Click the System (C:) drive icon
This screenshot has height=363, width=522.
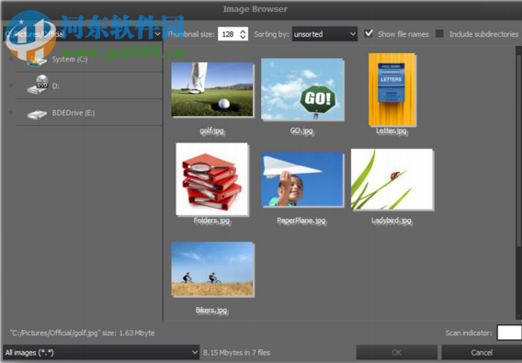(37, 61)
